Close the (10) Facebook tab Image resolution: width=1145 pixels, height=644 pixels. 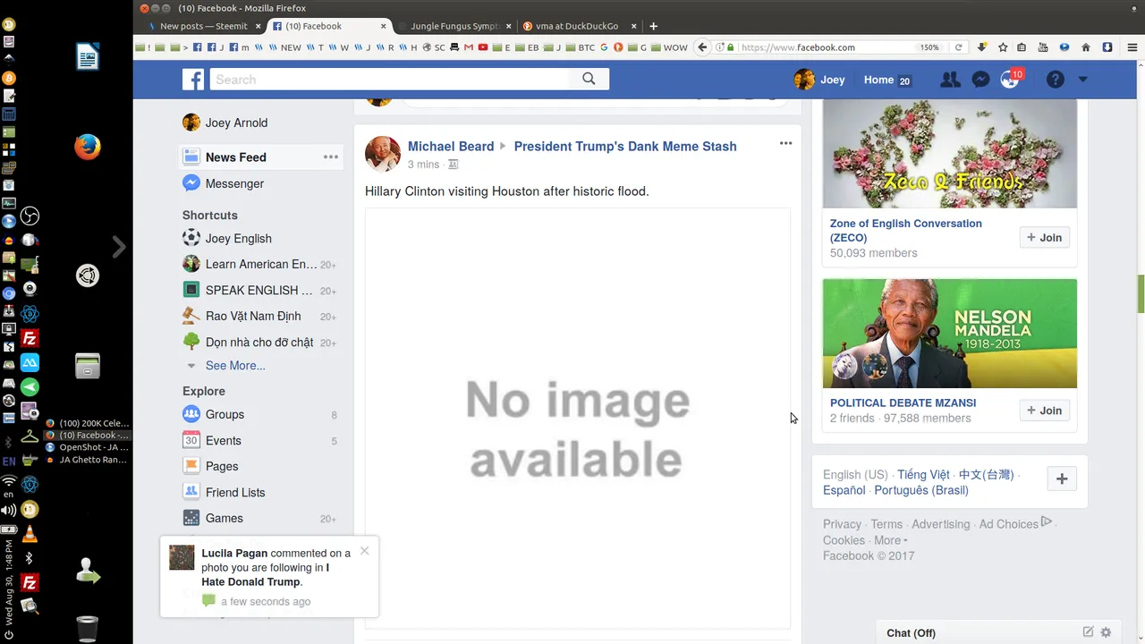(x=383, y=26)
